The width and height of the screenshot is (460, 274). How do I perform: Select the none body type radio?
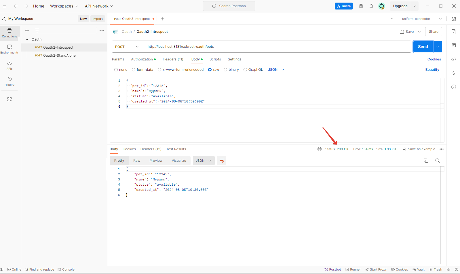pos(116,70)
